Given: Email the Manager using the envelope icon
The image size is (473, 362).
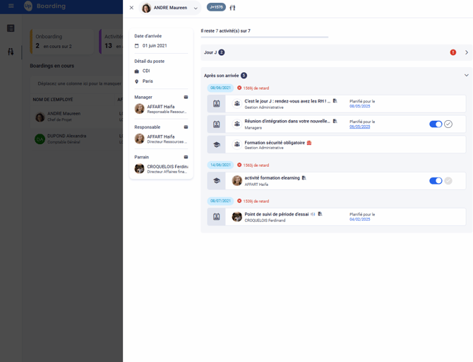Looking at the screenshot, I should coord(186,97).
